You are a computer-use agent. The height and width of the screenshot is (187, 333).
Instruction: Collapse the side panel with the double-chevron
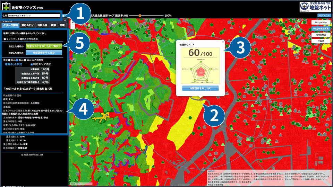65,20
